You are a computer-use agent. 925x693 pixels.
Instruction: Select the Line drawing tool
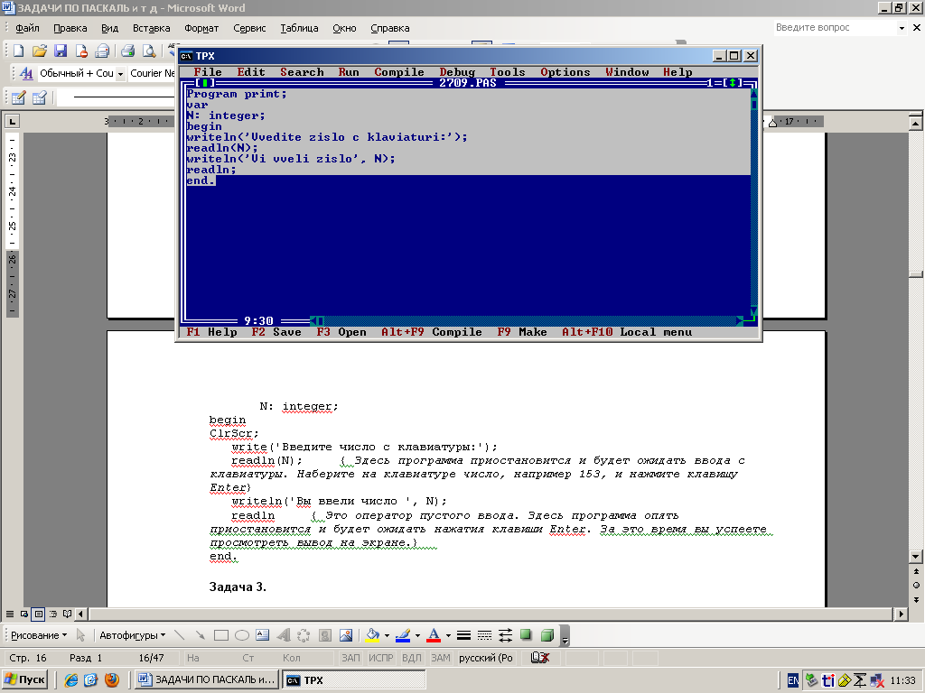(x=180, y=635)
